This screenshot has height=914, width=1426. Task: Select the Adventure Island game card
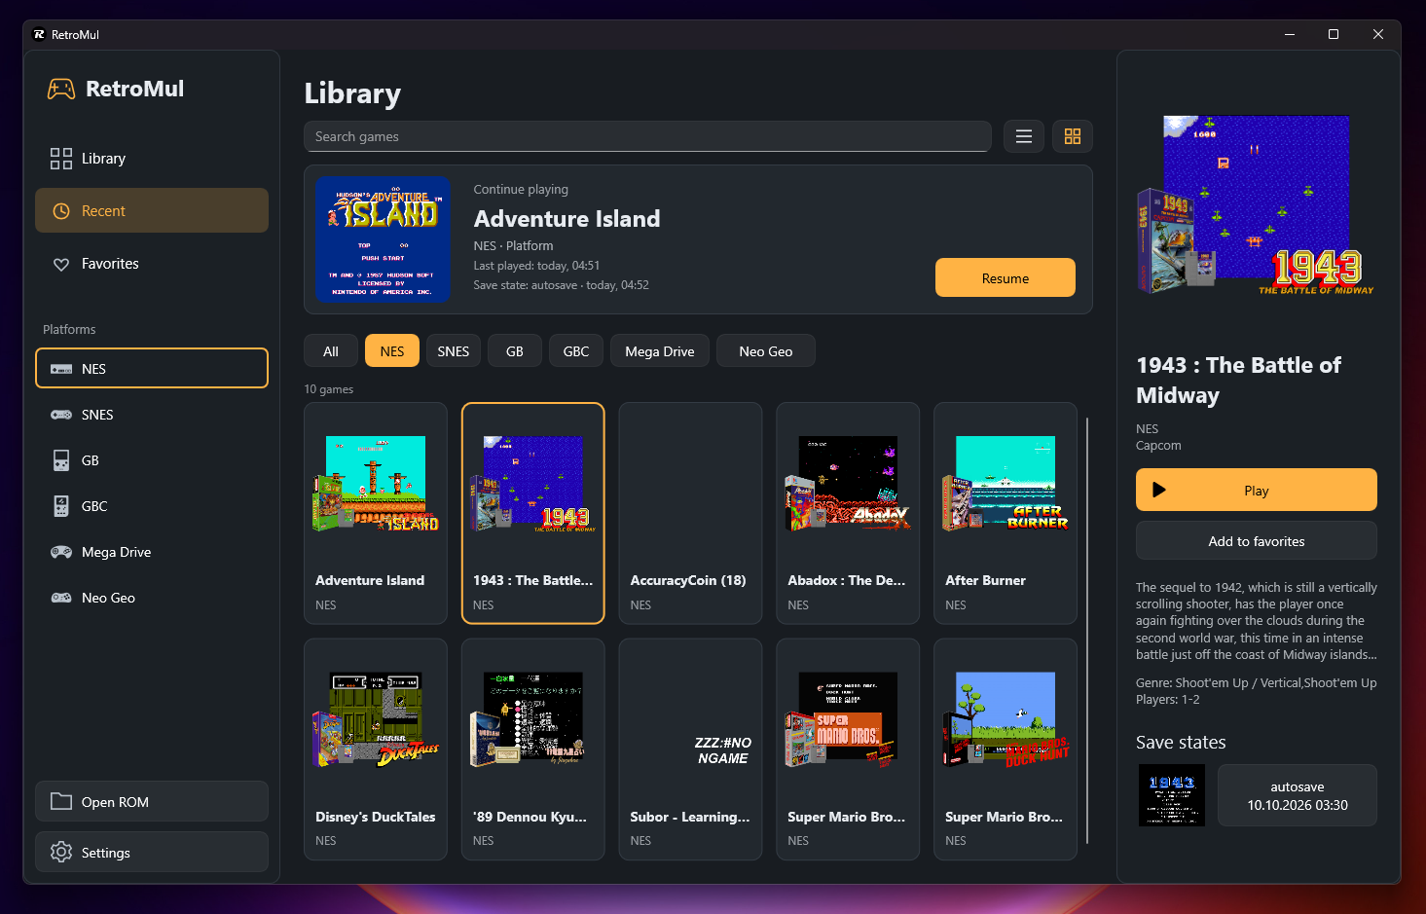(376, 513)
